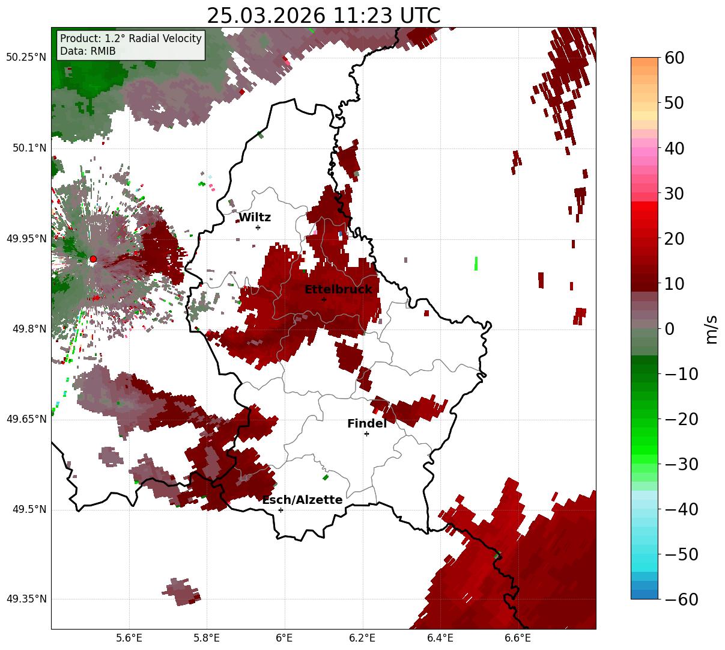Click the 49.8°N latitude tick label
The width and height of the screenshot is (725, 650).
coord(29,329)
